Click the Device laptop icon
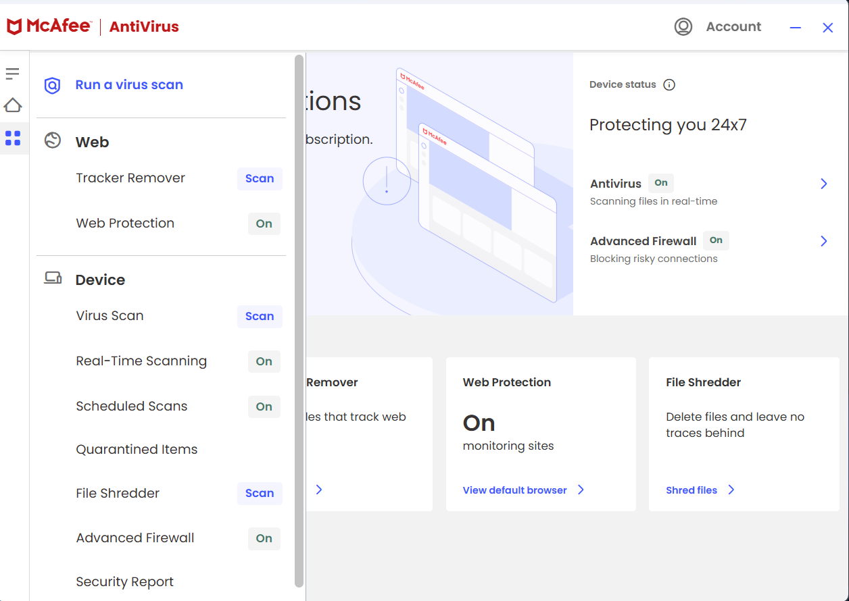This screenshot has height=601, width=849. pyautogui.click(x=53, y=278)
